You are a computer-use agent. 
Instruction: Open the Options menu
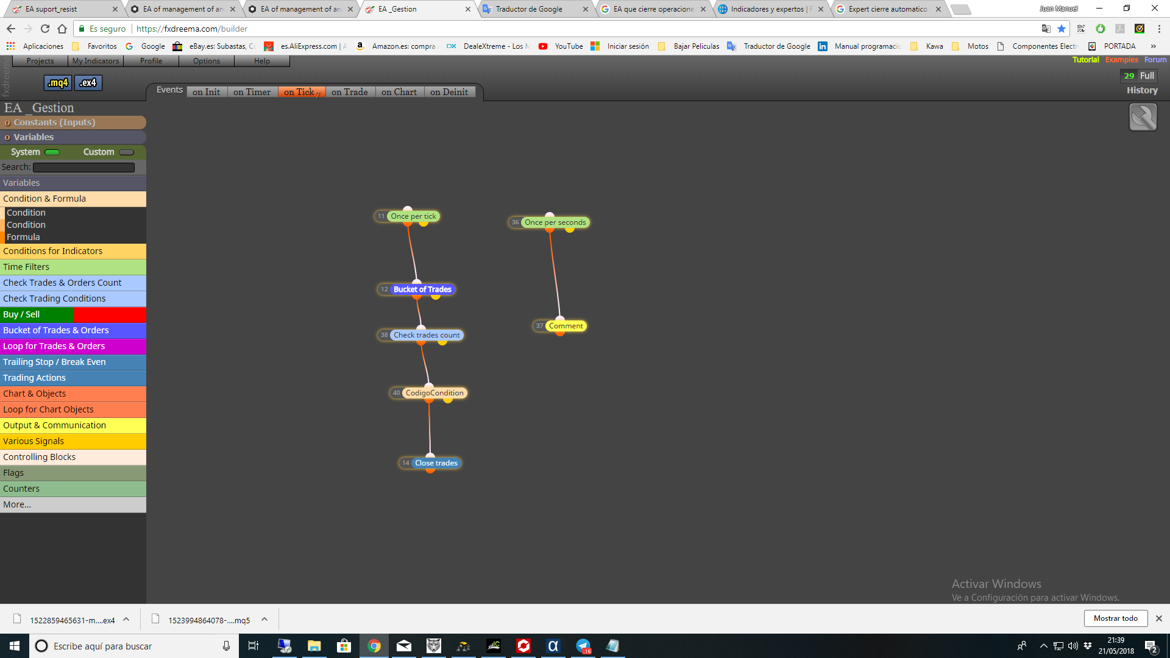[207, 61]
